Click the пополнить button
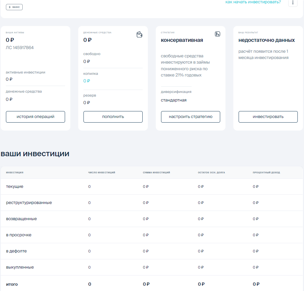This screenshot has width=304, height=291. click(113, 117)
